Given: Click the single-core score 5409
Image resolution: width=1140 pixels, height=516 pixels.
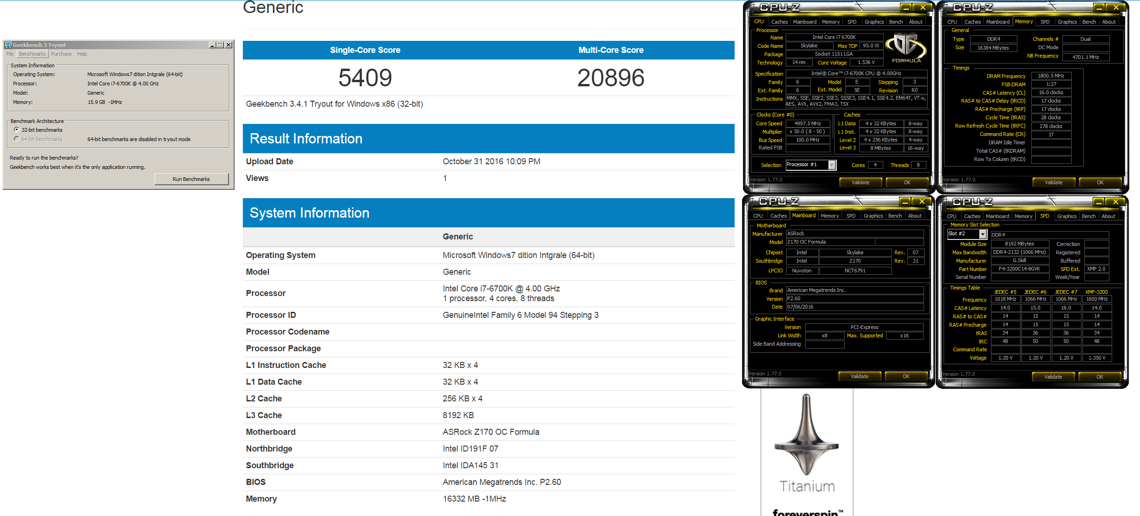Looking at the screenshot, I should click(x=365, y=77).
